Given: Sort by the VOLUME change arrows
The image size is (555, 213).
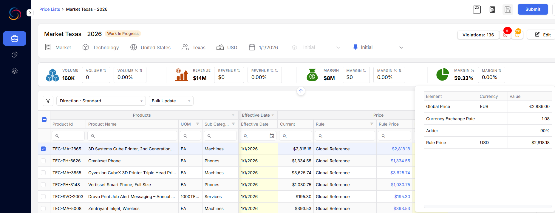Looking at the screenshot, I should pyautogui.click(x=105, y=71).
